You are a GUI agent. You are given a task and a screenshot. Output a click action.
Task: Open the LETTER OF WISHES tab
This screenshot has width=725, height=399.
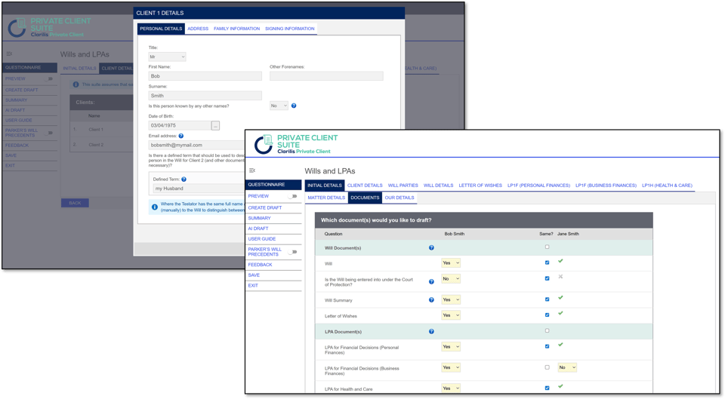(x=480, y=186)
